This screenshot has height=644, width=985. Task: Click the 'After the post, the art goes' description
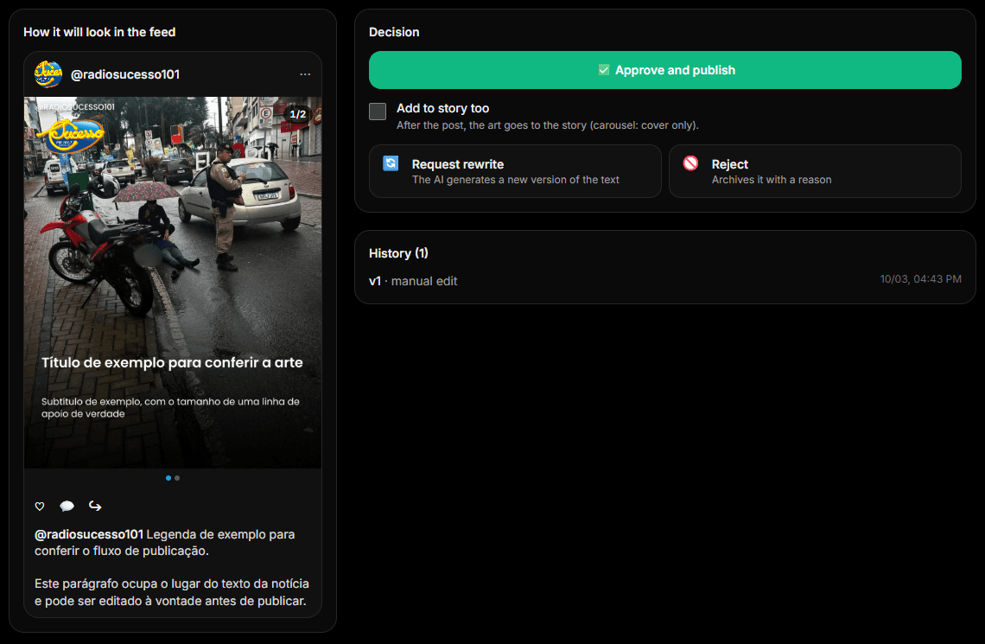(x=547, y=125)
